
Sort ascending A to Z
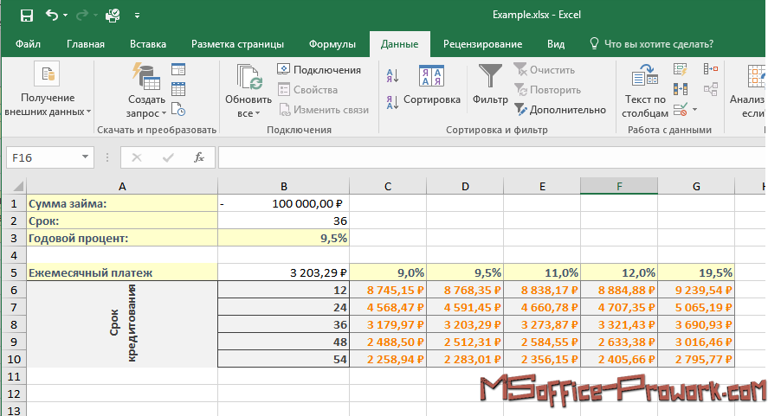click(391, 74)
